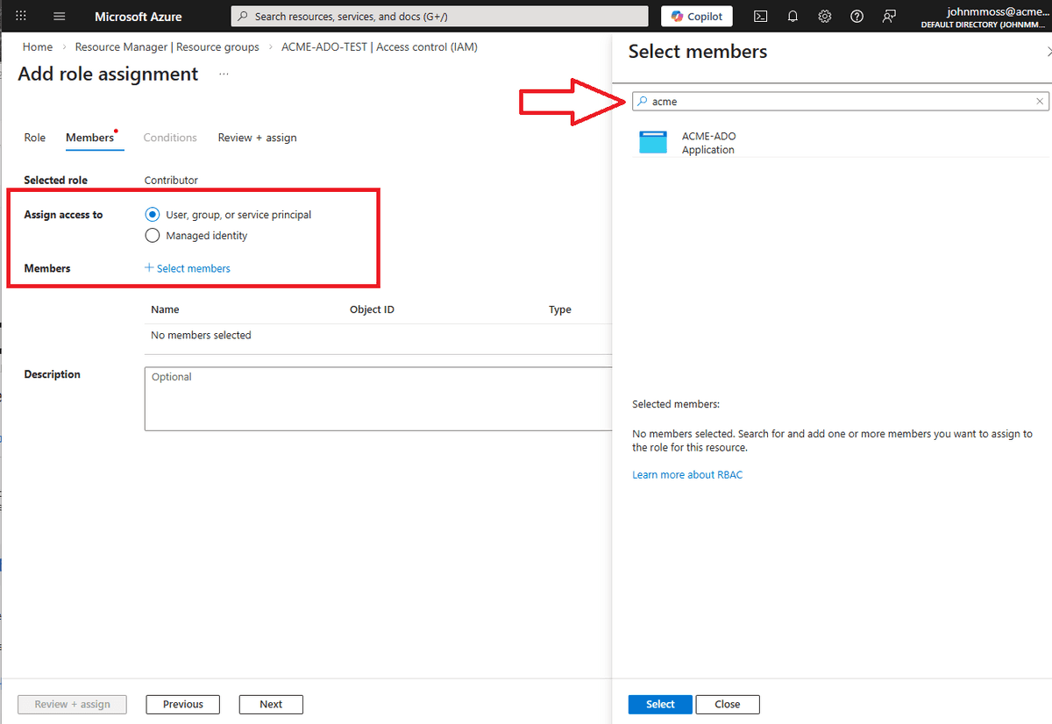Viewport: 1052px width, 724px height.
Task: Select User, group, or service principal option
Action: pos(152,214)
